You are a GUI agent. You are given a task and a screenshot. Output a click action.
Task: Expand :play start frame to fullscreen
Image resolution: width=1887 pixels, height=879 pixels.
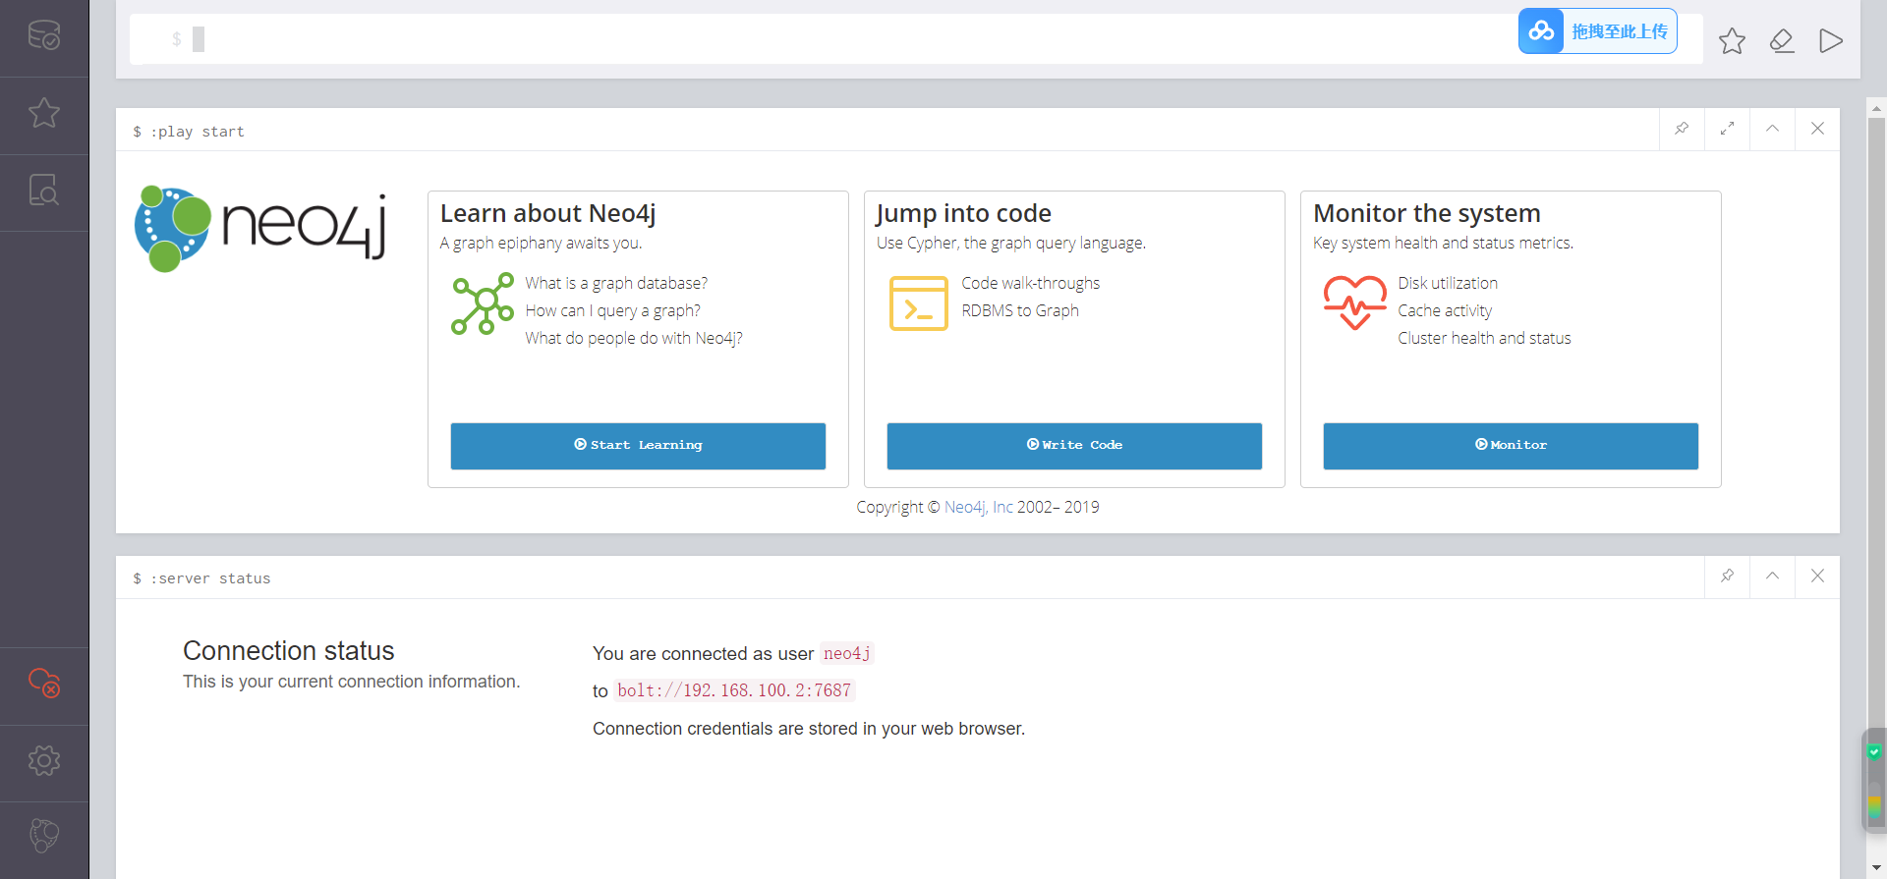(x=1727, y=129)
